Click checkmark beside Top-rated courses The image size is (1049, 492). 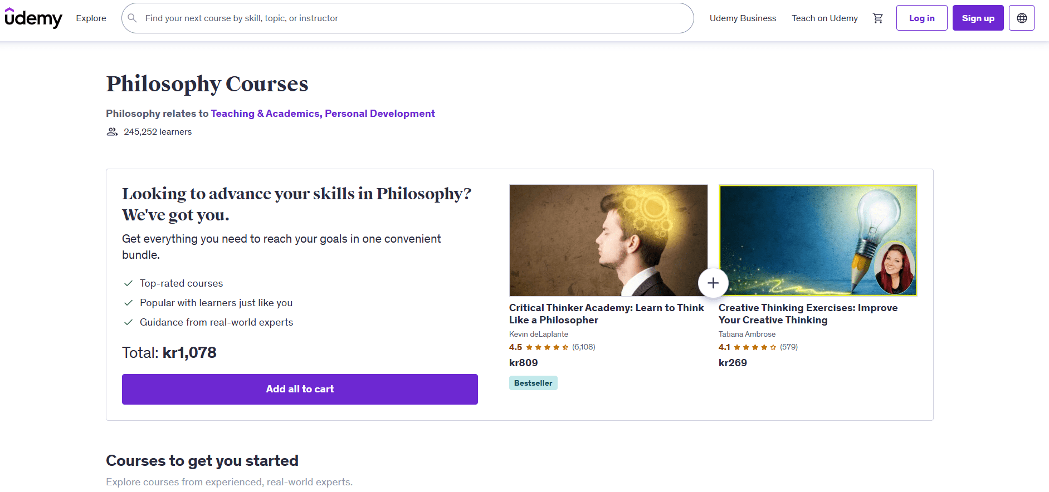pyautogui.click(x=128, y=283)
